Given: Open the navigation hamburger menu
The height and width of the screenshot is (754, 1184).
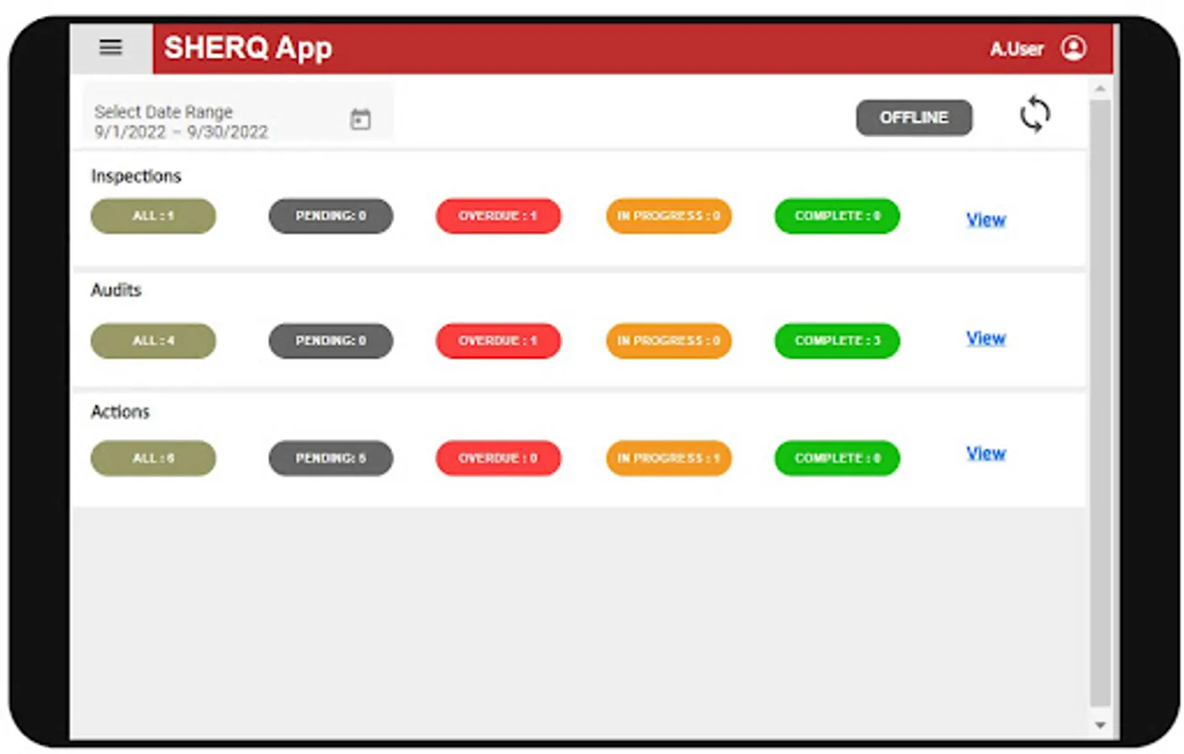Looking at the screenshot, I should [x=110, y=48].
